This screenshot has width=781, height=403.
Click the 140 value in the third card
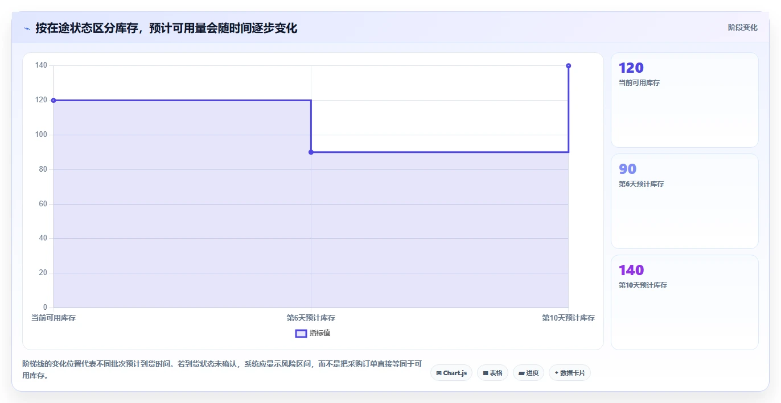[x=631, y=271]
